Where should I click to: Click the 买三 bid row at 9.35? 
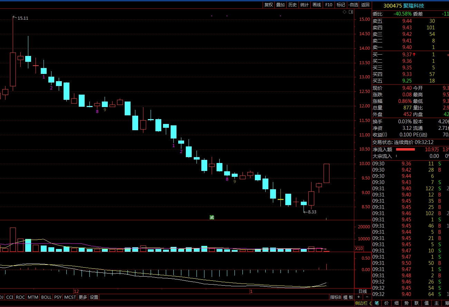pos(410,68)
